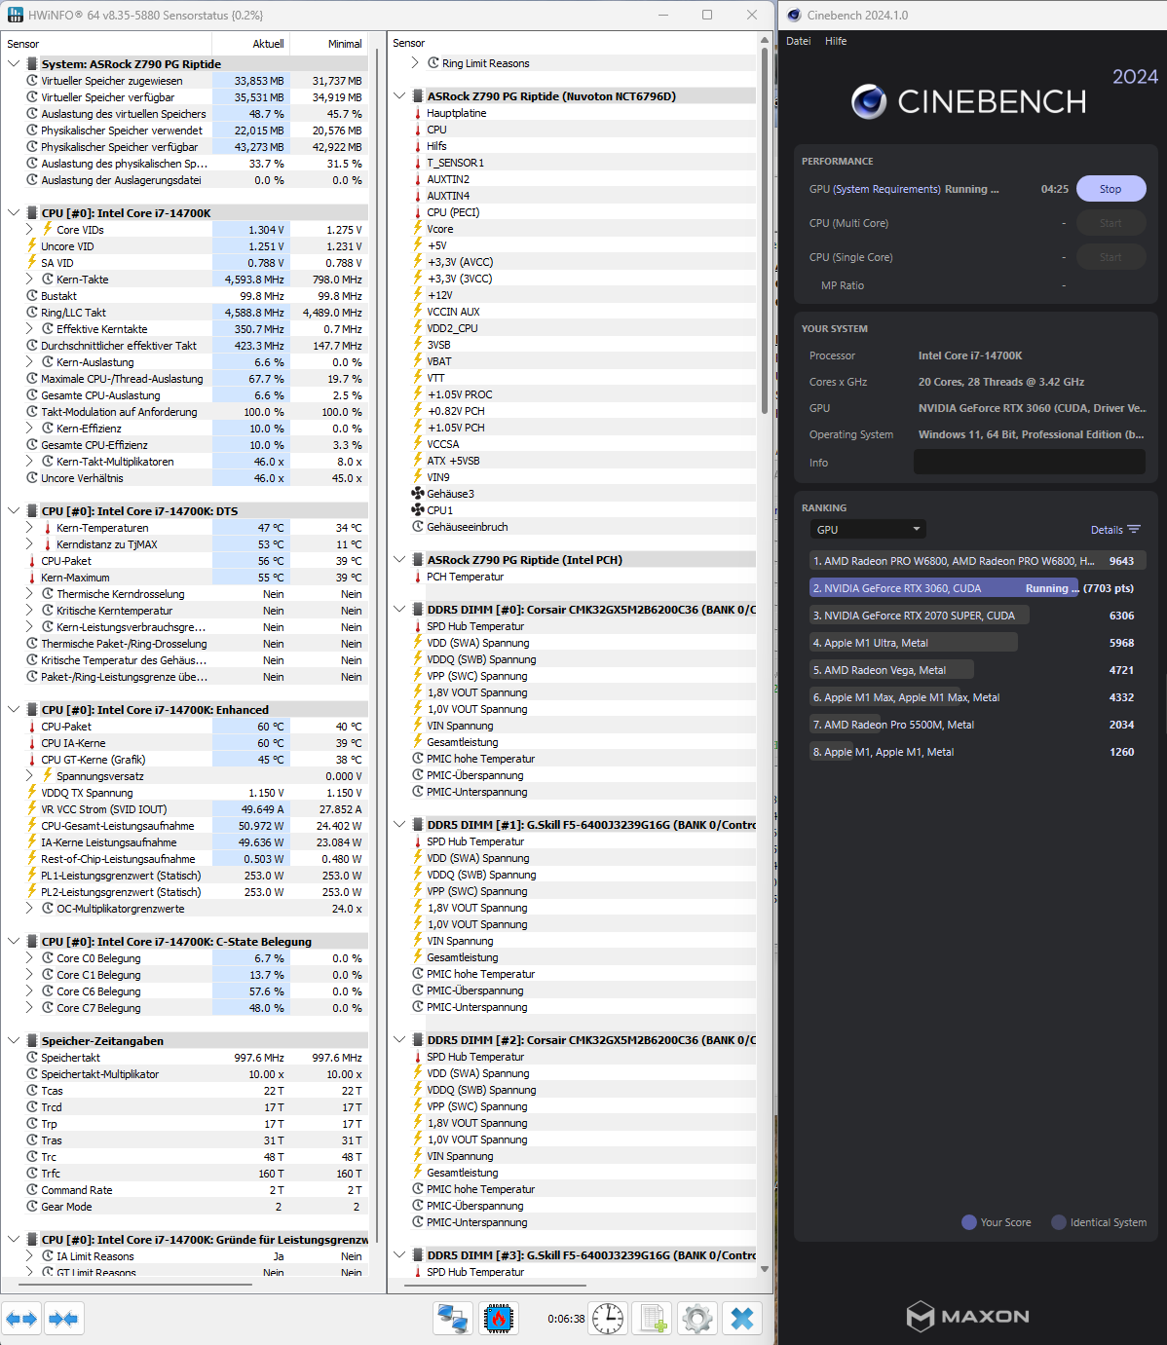Image resolution: width=1167 pixels, height=1345 pixels.
Task: Click the Info input field in Cinebench
Action: [1030, 463]
